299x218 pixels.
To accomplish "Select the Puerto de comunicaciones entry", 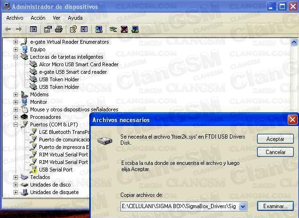I will 64,140.
